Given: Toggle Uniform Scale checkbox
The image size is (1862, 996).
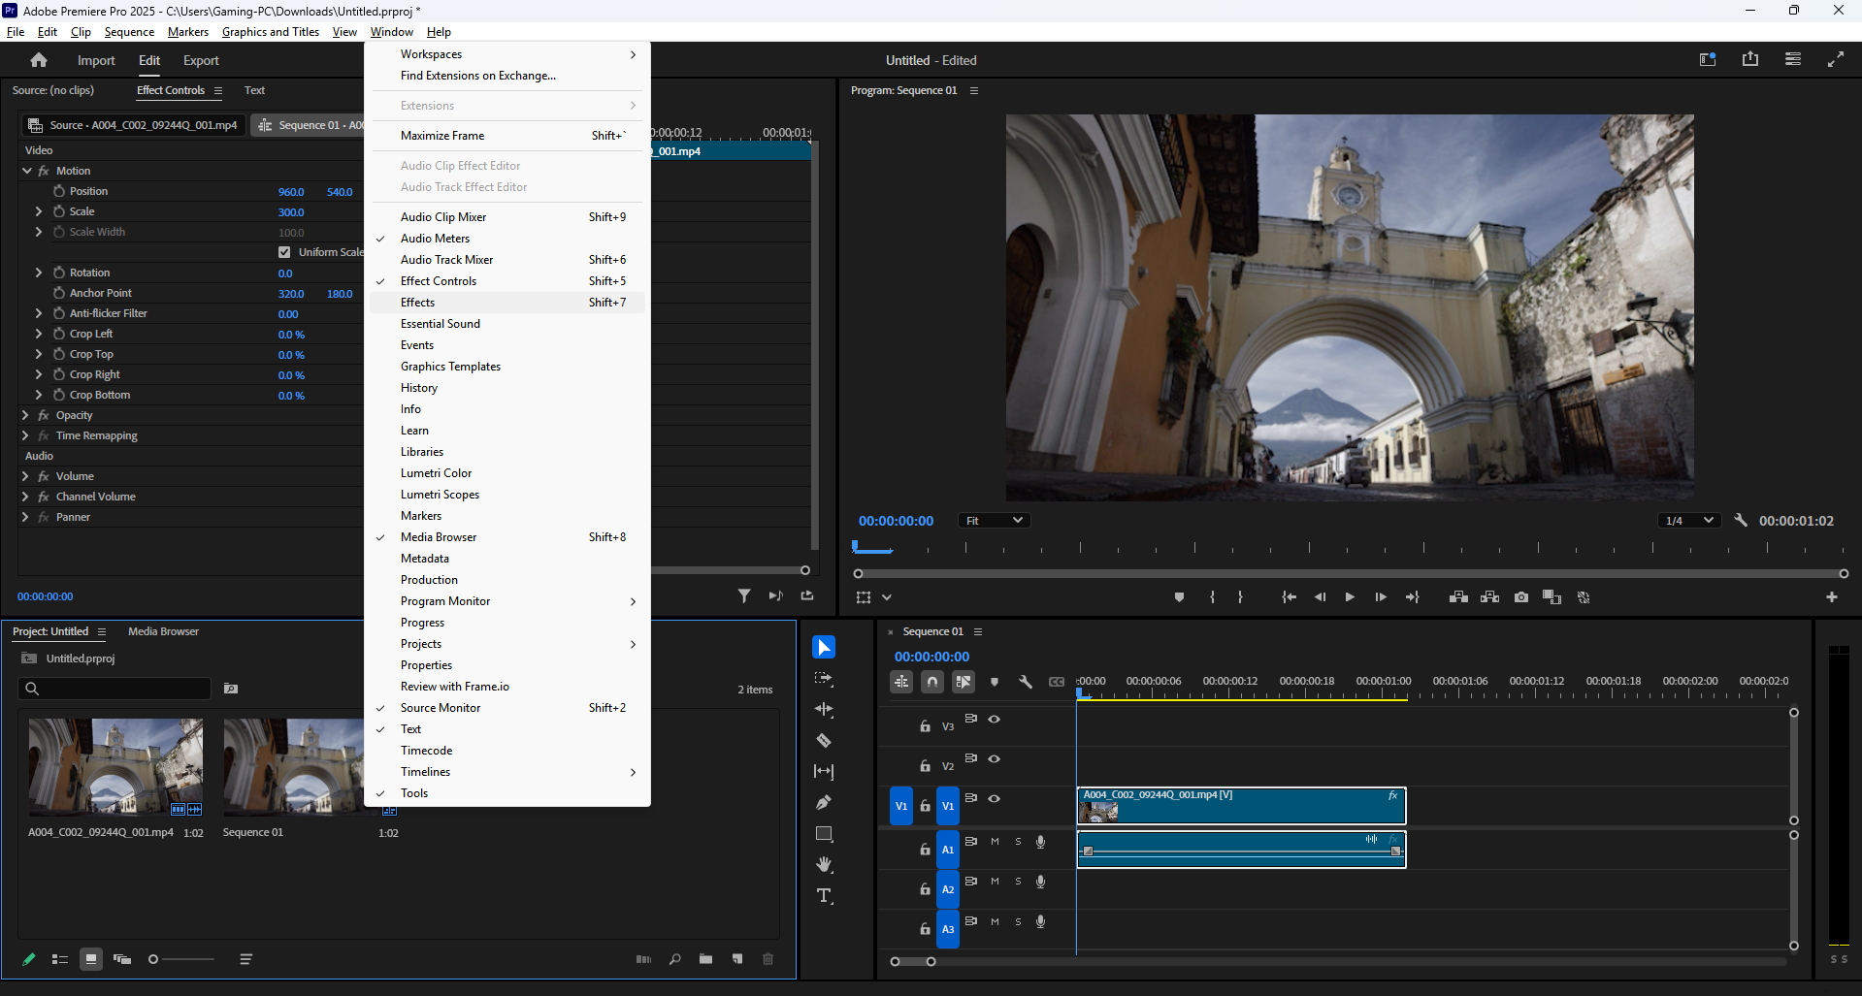Looking at the screenshot, I should coord(284,252).
